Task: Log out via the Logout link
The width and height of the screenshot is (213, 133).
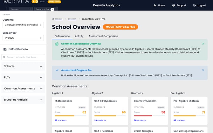Action: coord(199,5)
